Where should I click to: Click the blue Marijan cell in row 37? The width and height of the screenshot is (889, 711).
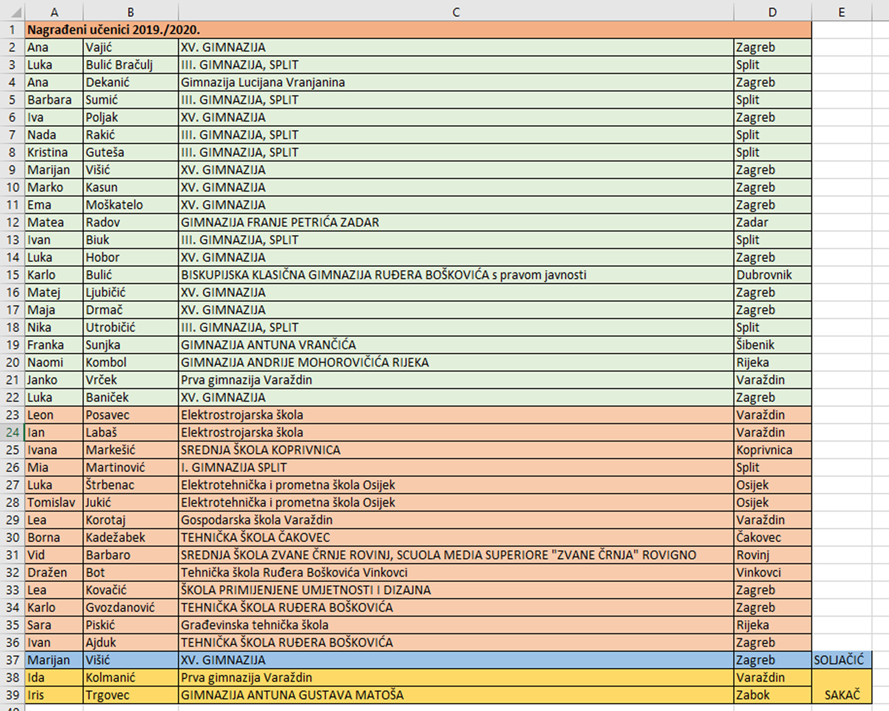[49, 660]
